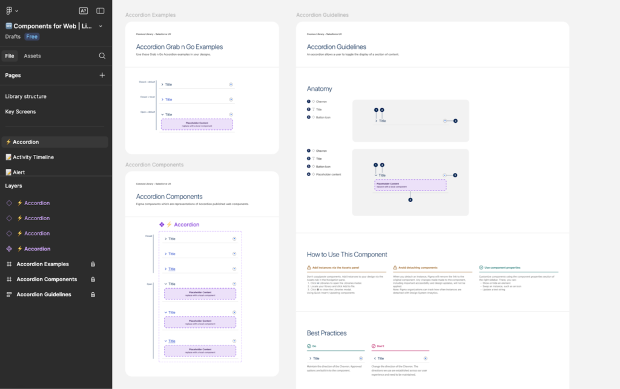Open the file name dropdown chevron
The image size is (620, 389).
pos(101,26)
